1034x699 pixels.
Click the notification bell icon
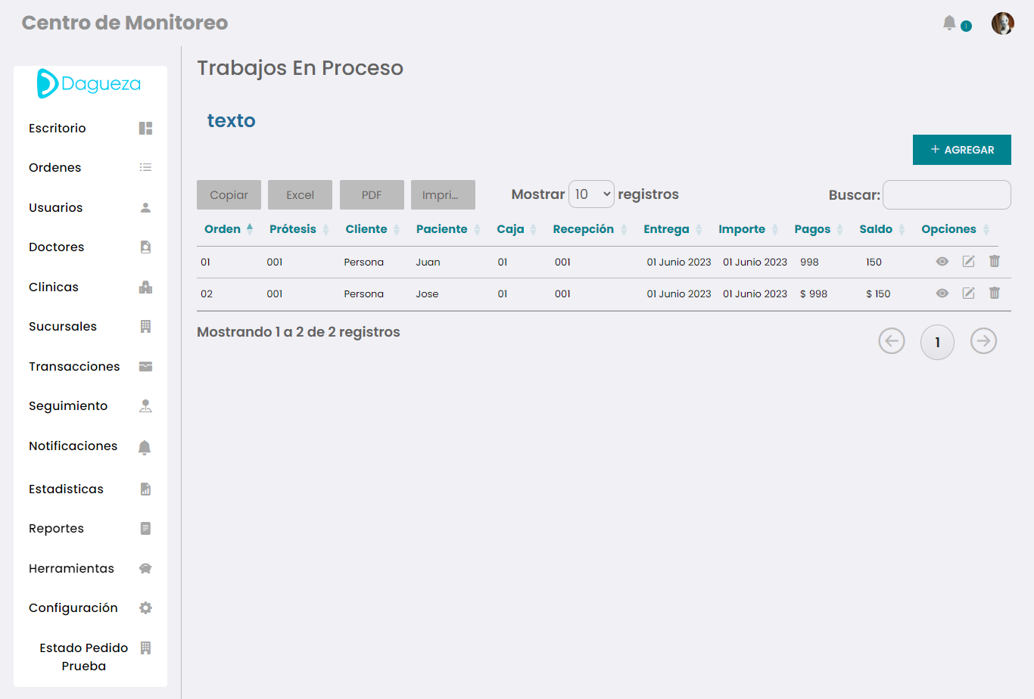[x=949, y=23]
